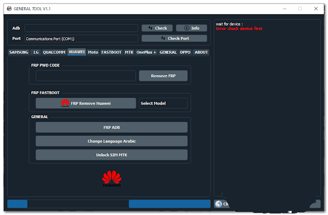
Task: Click the FRP PWD CODE input field
Action: click(86, 76)
